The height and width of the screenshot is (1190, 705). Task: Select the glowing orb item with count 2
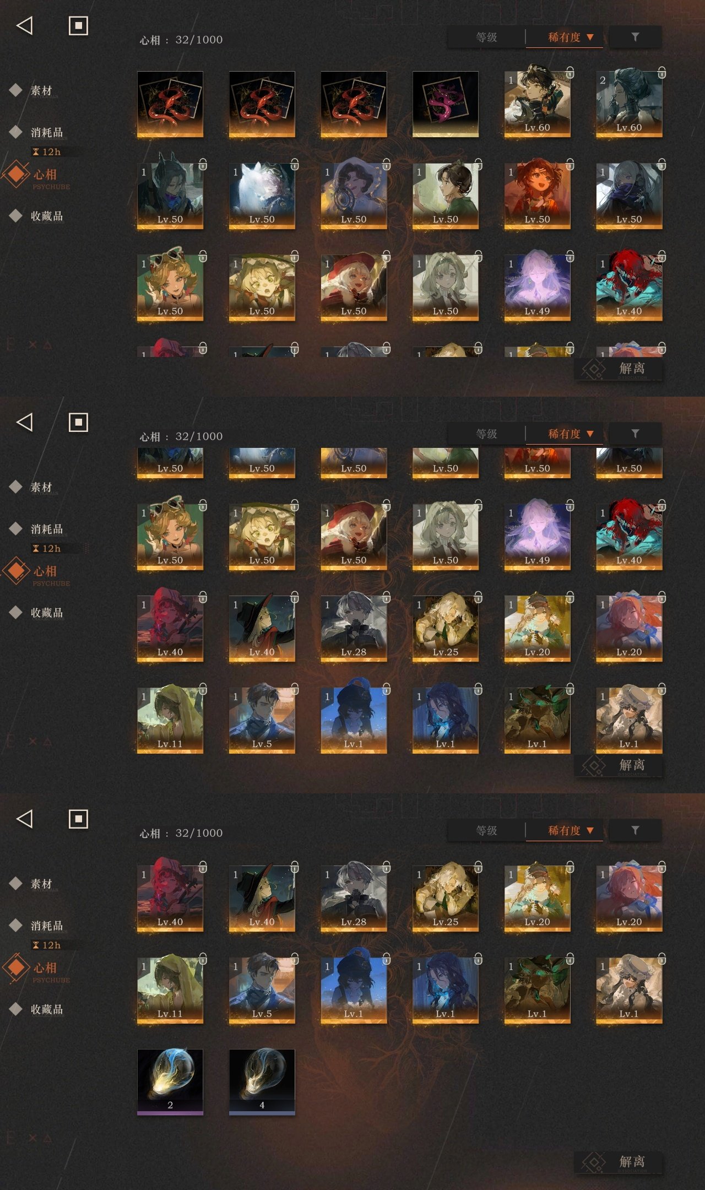click(170, 1082)
